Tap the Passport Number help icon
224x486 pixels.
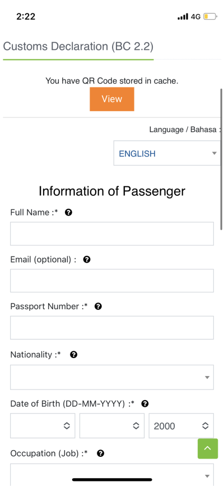(x=98, y=306)
